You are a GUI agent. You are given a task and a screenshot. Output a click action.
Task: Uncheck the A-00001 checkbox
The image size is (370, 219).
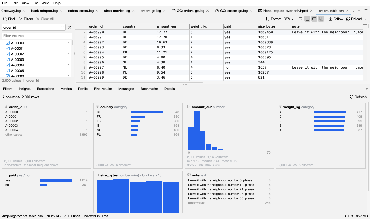click(x=8, y=48)
